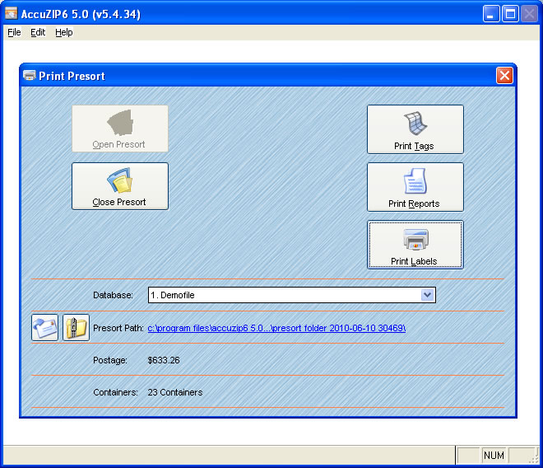The height and width of the screenshot is (468, 543).
Task: Click the Close Presort button
Action: [x=120, y=186]
